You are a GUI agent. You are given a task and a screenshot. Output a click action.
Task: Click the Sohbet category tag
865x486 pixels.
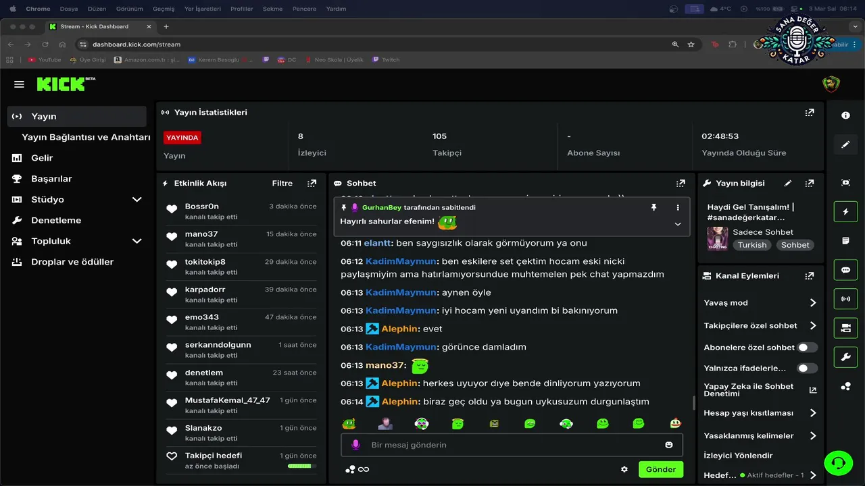point(795,245)
